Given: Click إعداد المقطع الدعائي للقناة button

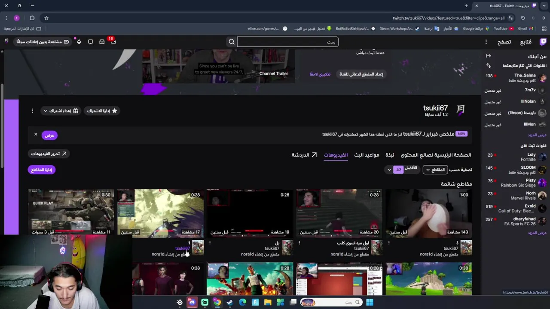Looking at the screenshot, I should (361, 74).
